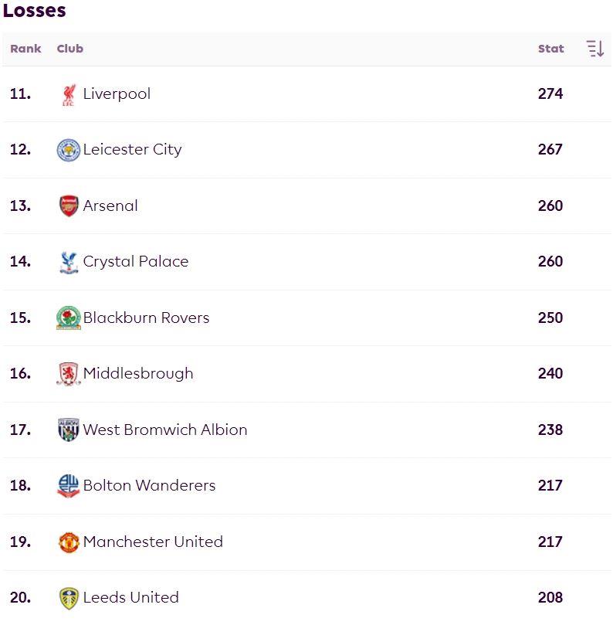
Task: Select the Arsenal crest icon
Action: point(69,206)
